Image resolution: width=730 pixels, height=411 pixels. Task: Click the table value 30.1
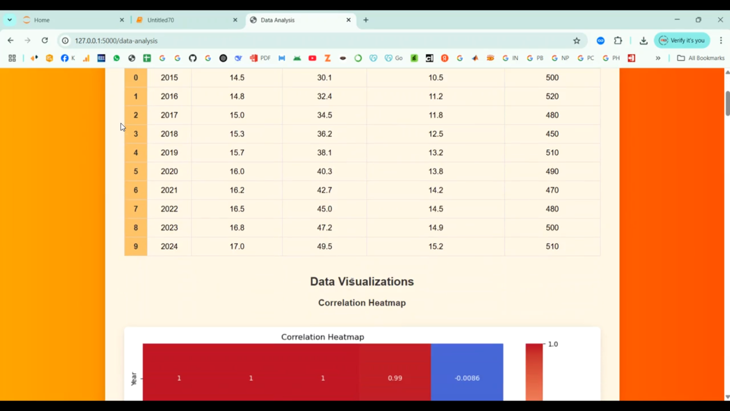tap(325, 77)
